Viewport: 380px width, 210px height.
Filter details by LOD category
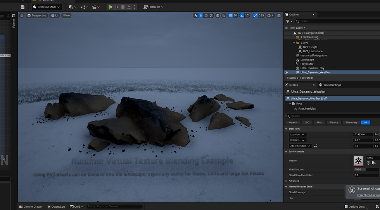(307, 122)
